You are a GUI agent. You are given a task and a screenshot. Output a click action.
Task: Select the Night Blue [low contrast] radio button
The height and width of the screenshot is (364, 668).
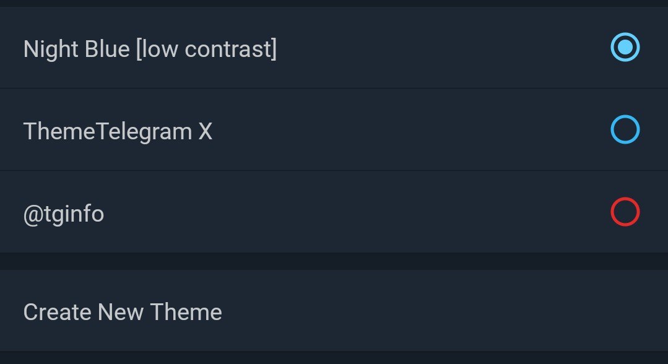click(625, 48)
